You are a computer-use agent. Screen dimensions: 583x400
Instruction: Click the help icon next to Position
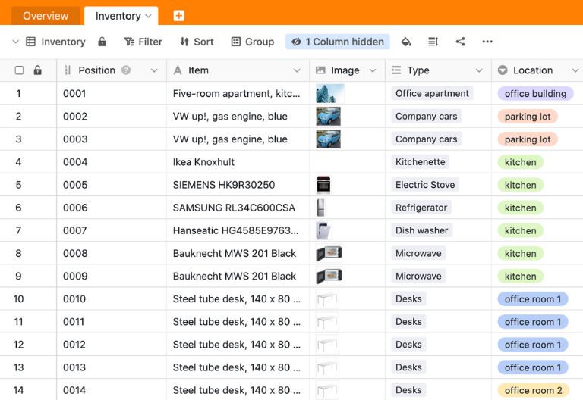126,70
